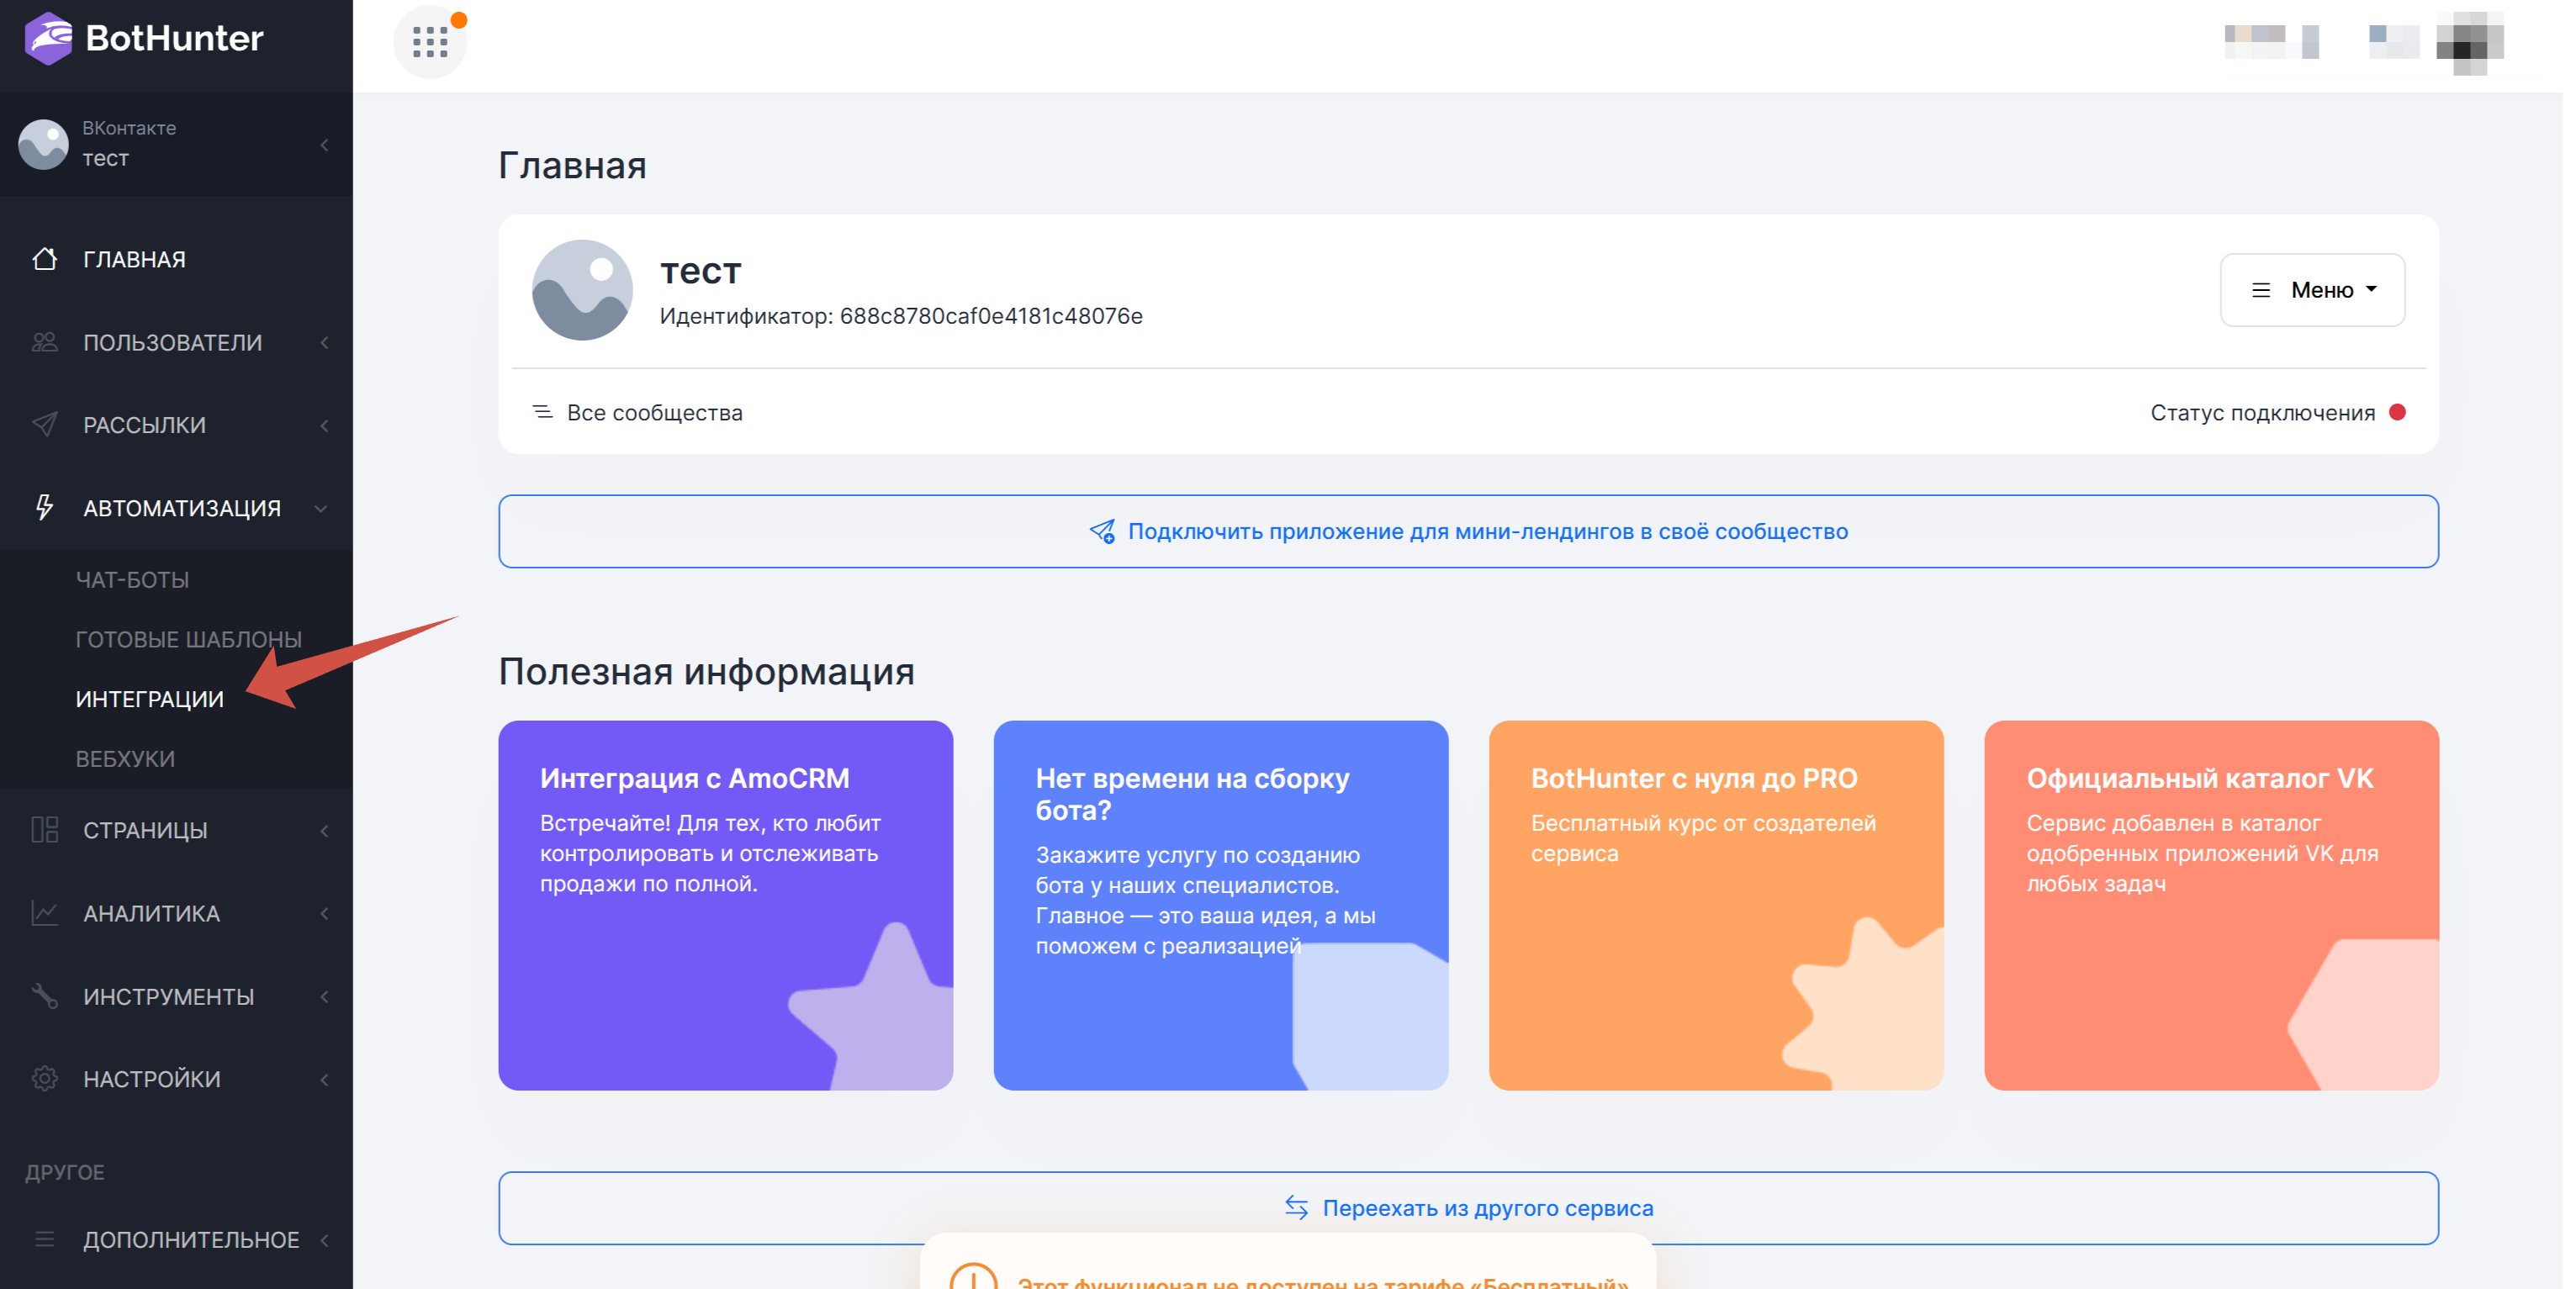Click the gear icon for Настройки
This screenshot has width=2576, height=1289.
tap(44, 1079)
